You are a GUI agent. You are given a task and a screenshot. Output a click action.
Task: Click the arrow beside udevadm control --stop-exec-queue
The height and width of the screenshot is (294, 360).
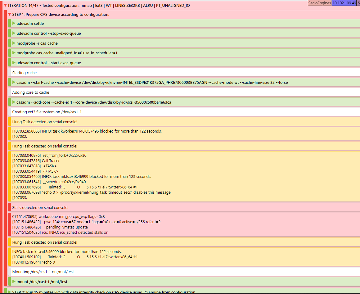click(x=14, y=33)
